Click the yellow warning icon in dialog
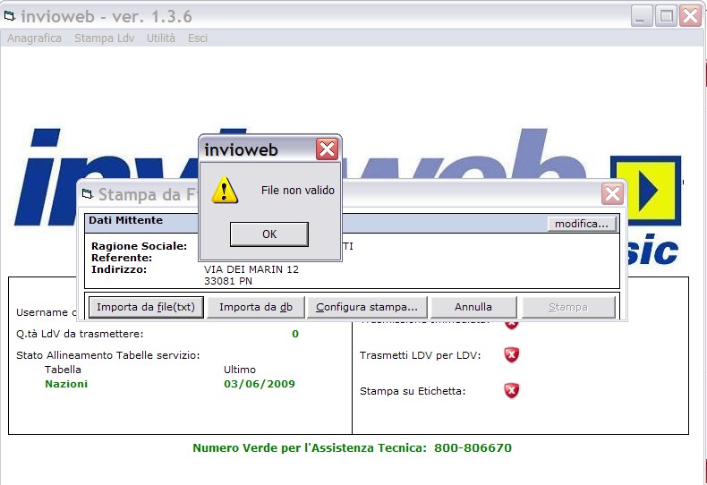The image size is (707, 485). [x=225, y=190]
